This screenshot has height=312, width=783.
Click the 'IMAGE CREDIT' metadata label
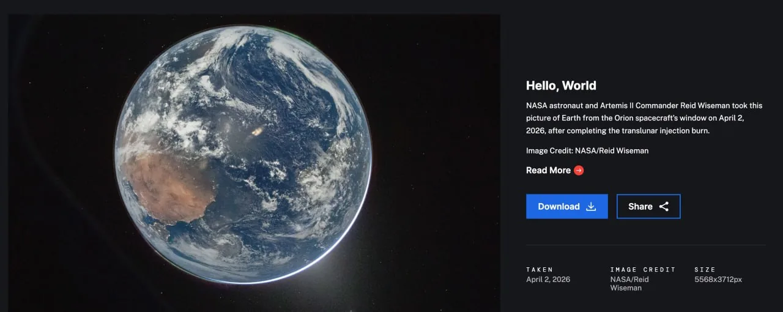[x=643, y=270]
